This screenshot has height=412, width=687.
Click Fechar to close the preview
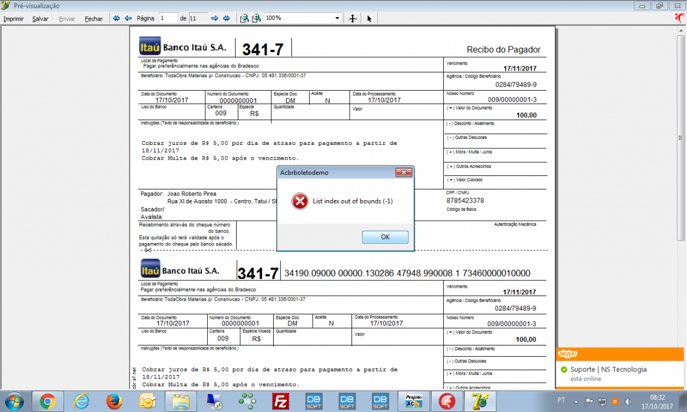(94, 19)
